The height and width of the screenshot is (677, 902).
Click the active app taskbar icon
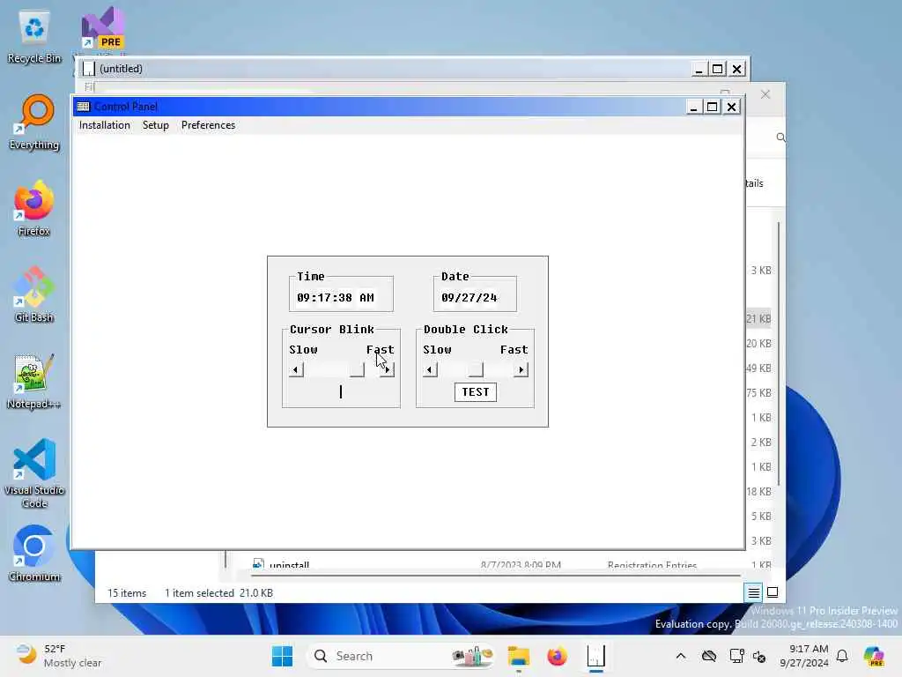[596, 656]
